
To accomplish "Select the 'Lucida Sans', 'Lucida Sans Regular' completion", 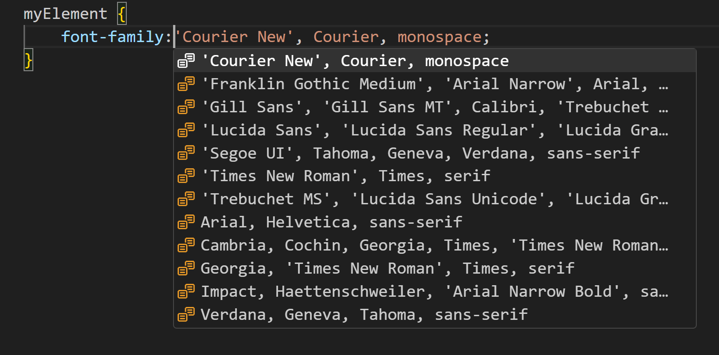I will point(434,130).
